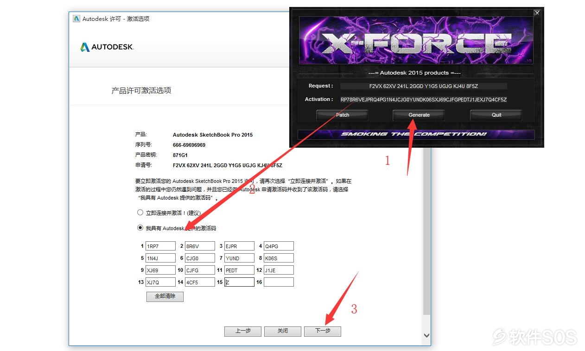Click activation code field 1 containing 1RP7
585x351 pixels.
click(160, 246)
